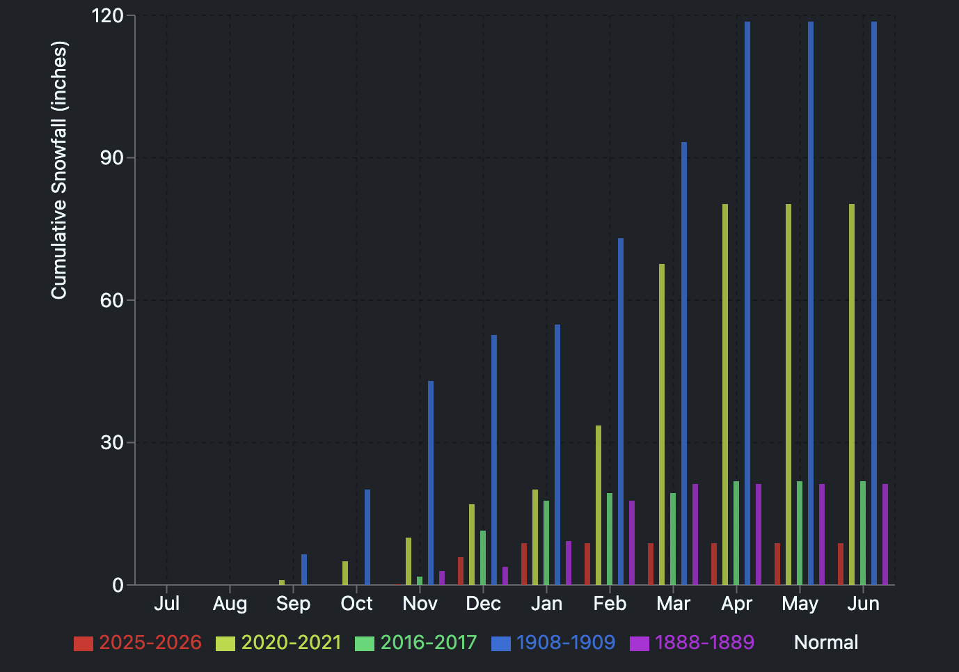The width and height of the screenshot is (959, 672).
Task: Click the Sep x-axis label
Action: 294,603
